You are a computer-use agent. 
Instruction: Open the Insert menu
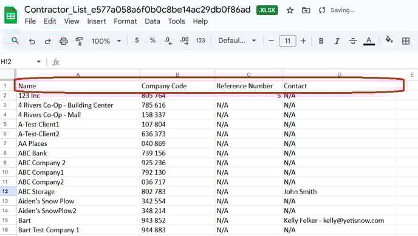97,21
